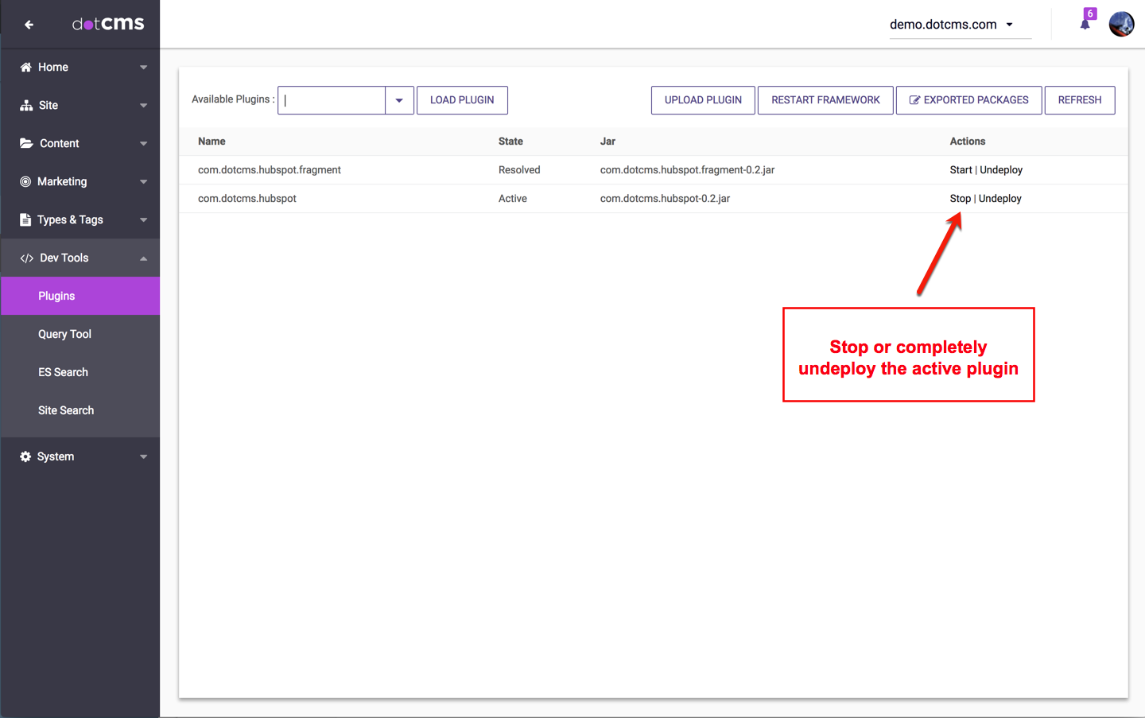Open ES Search from Dev Tools
This screenshot has width=1145, height=718.
pos(63,372)
